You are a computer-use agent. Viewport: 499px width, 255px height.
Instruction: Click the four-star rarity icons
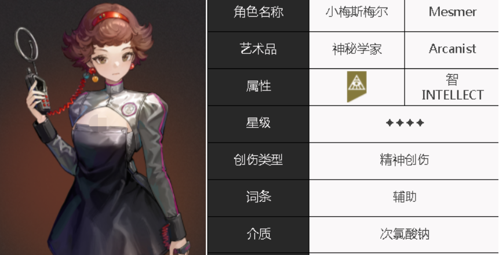[405, 123]
